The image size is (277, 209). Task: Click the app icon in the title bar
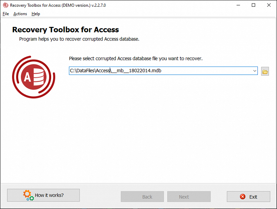point(5,5)
